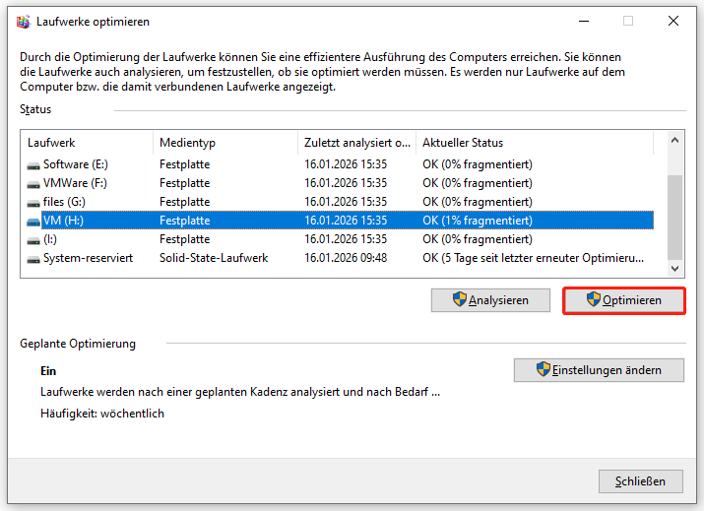Click the drive list scroll up arrow
Viewport: 704px width, 511px height.
tap(674, 141)
